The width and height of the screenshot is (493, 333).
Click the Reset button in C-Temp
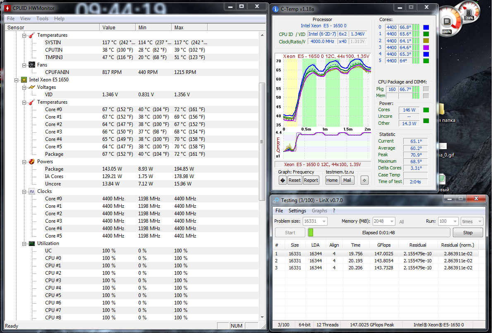(294, 180)
